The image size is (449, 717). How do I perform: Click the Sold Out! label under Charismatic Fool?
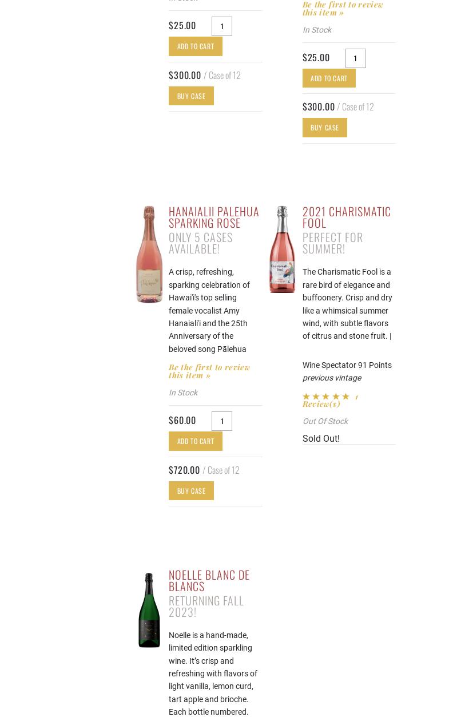[321, 438]
